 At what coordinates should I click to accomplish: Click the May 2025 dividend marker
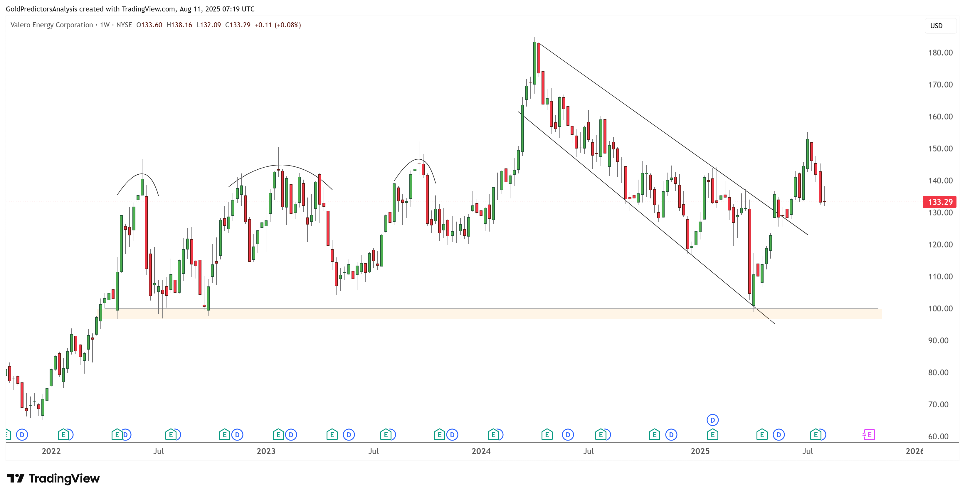(x=779, y=435)
